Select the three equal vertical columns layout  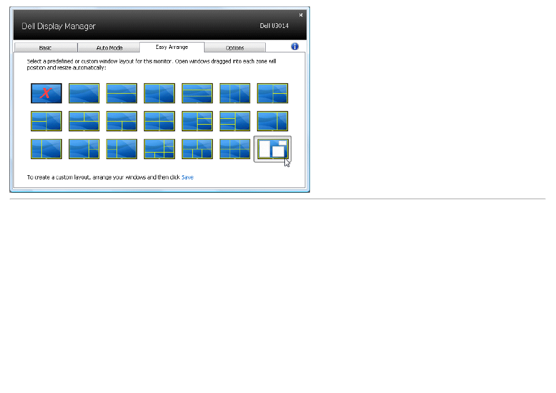(235, 93)
